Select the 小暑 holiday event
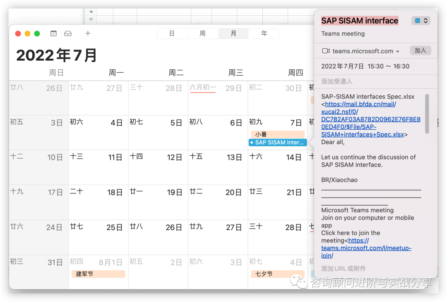This screenshot has width=447, height=302. 278,134
